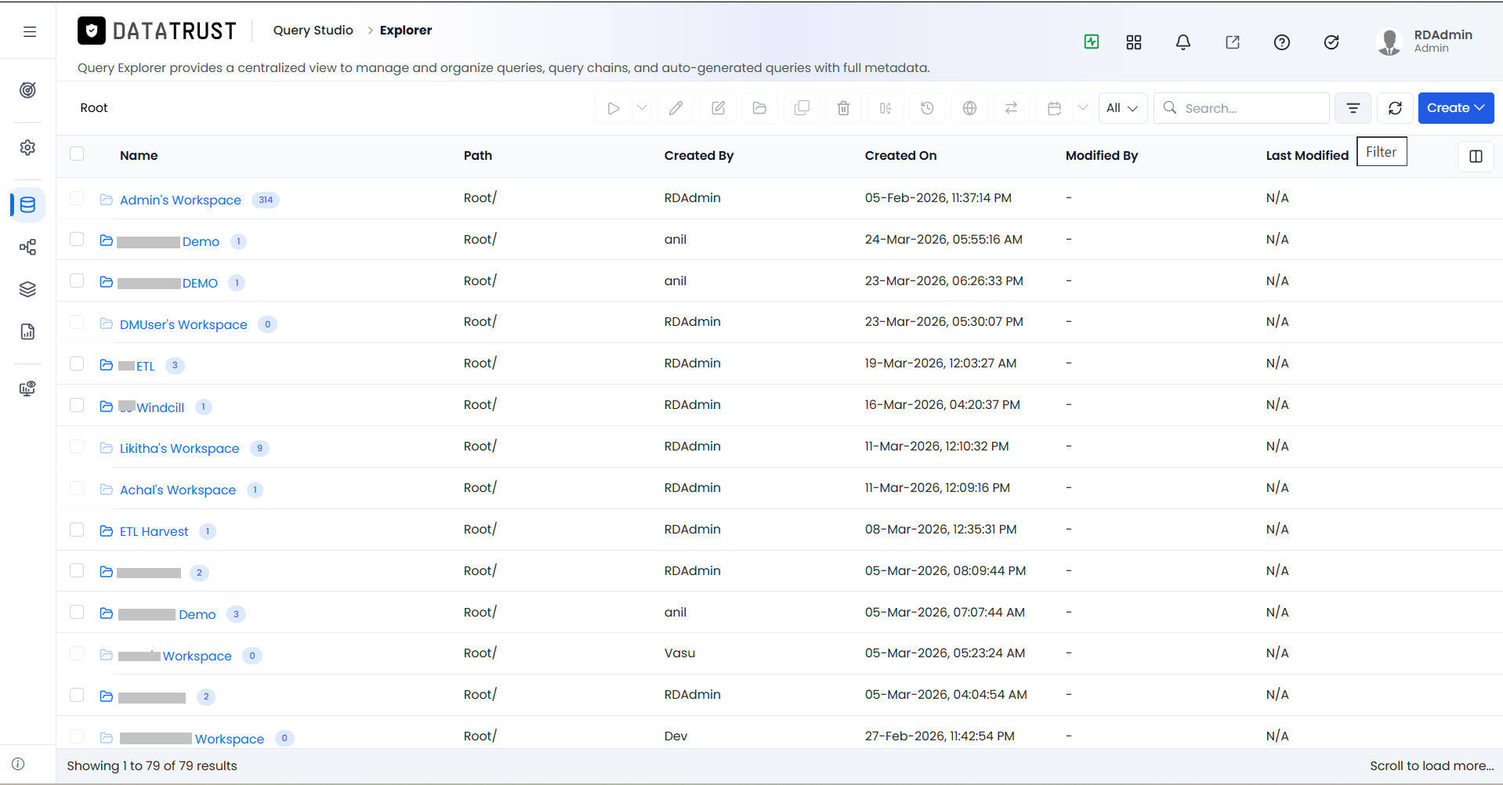Expand the run options chevron
This screenshot has height=785, width=1503.
click(x=642, y=108)
